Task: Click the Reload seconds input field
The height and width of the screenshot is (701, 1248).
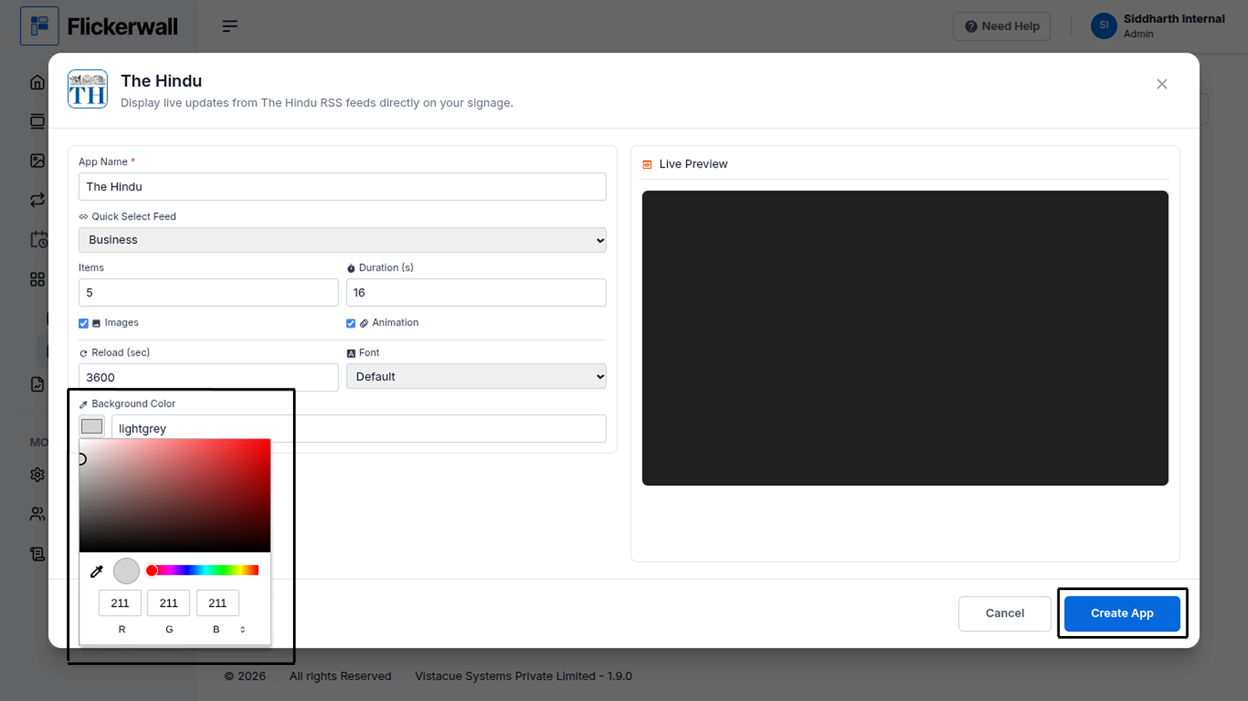Action: 208,377
